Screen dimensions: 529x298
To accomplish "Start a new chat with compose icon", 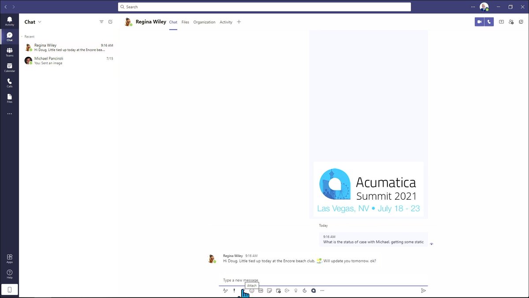I will [111, 22].
